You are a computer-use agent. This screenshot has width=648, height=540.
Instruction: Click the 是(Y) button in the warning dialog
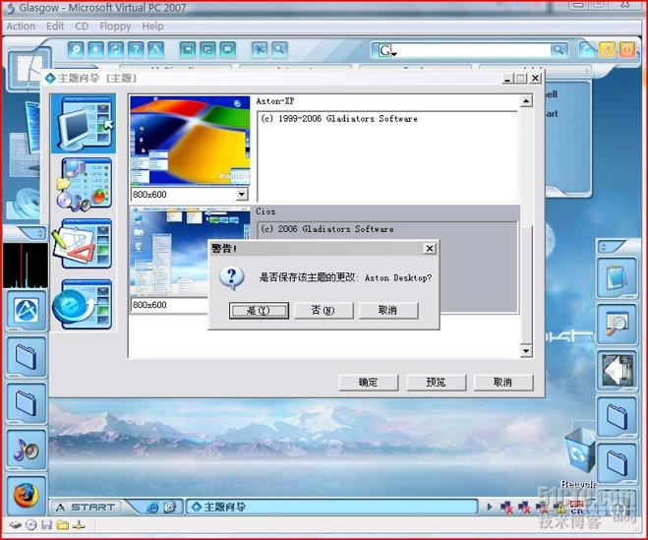[259, 310]
